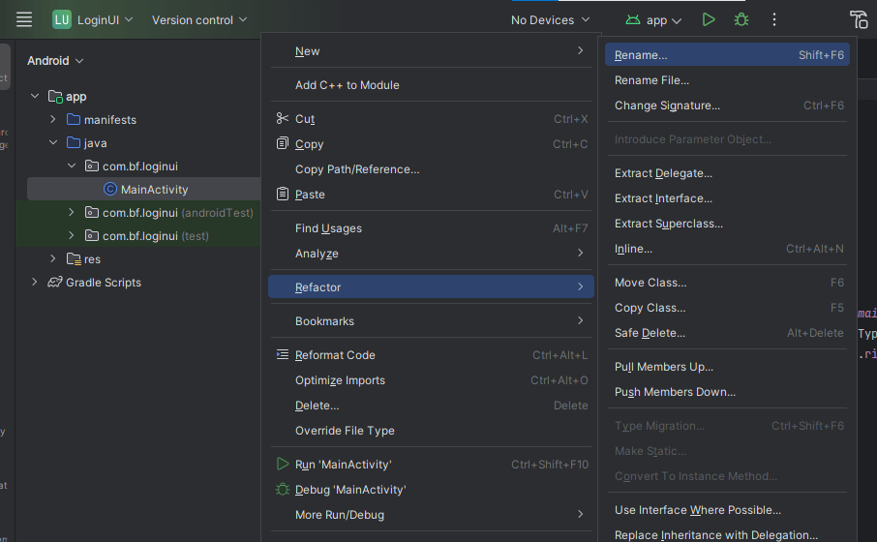Open the More Actions vertical dots menu
The width and height of the screenshot is (877, 542).
pyautogui.click(x=773, y=19)
